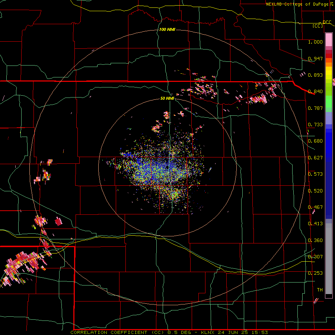Click the 0.5 DEG elevation text
Viewport: 335px width, 335px height.
click(x=180, y=332)
